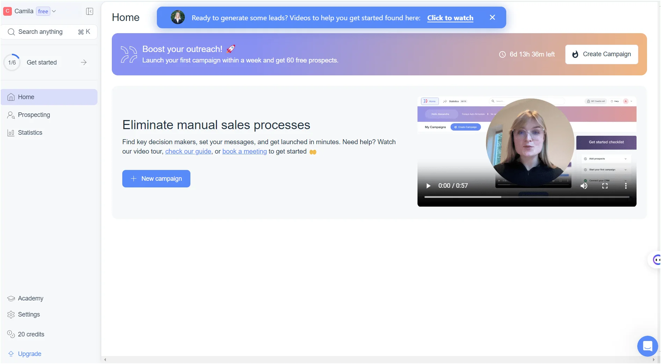661x364 pixels.
Task: Play the intro video
Action: 428,186
